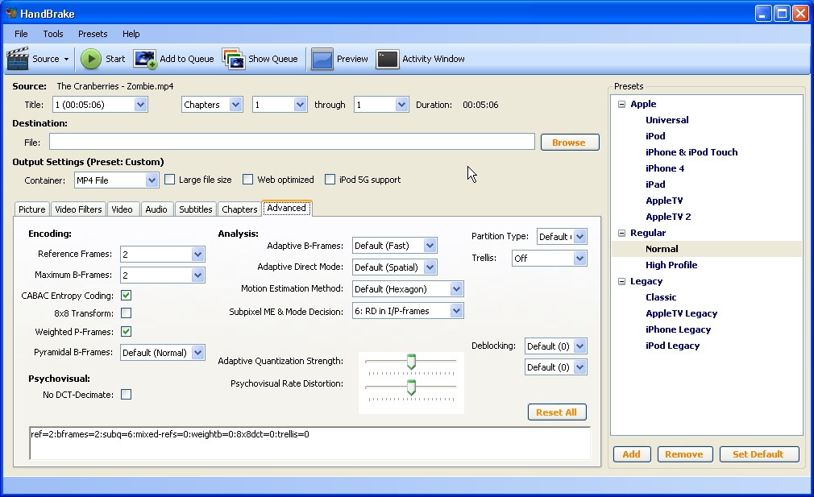Click Adaptive Quantization Strength slider handle
Image resolution: width=814 pixels, height=497 pixels.
pos(411,362)
